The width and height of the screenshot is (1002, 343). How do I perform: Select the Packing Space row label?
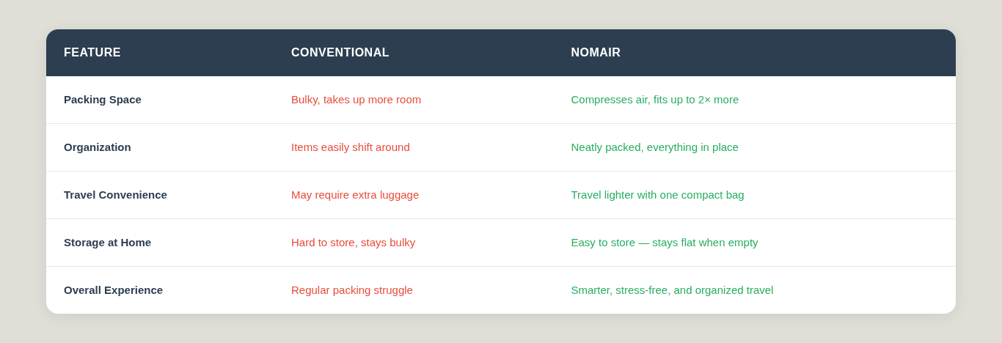coord(103,100)
